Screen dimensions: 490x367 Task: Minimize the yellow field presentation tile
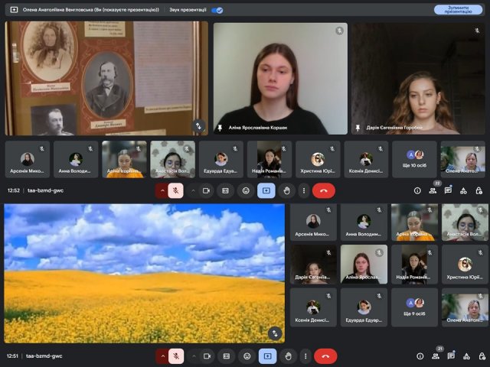(x=275, y=333)
